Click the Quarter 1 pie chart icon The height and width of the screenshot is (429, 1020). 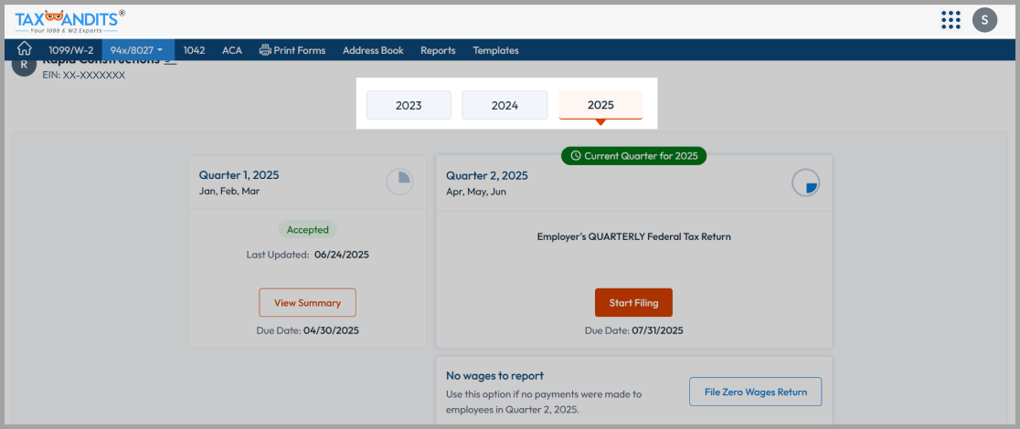pyautogui.click(x=400, y=182)
